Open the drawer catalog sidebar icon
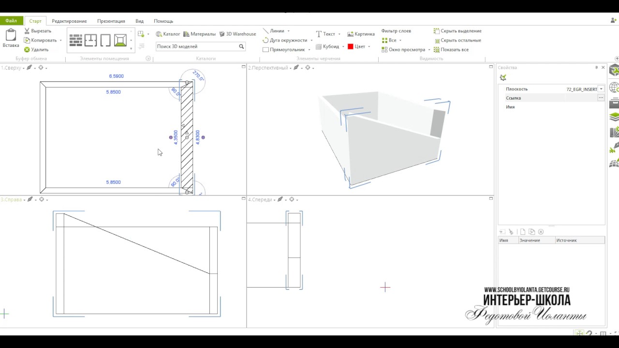 (614, 102)
